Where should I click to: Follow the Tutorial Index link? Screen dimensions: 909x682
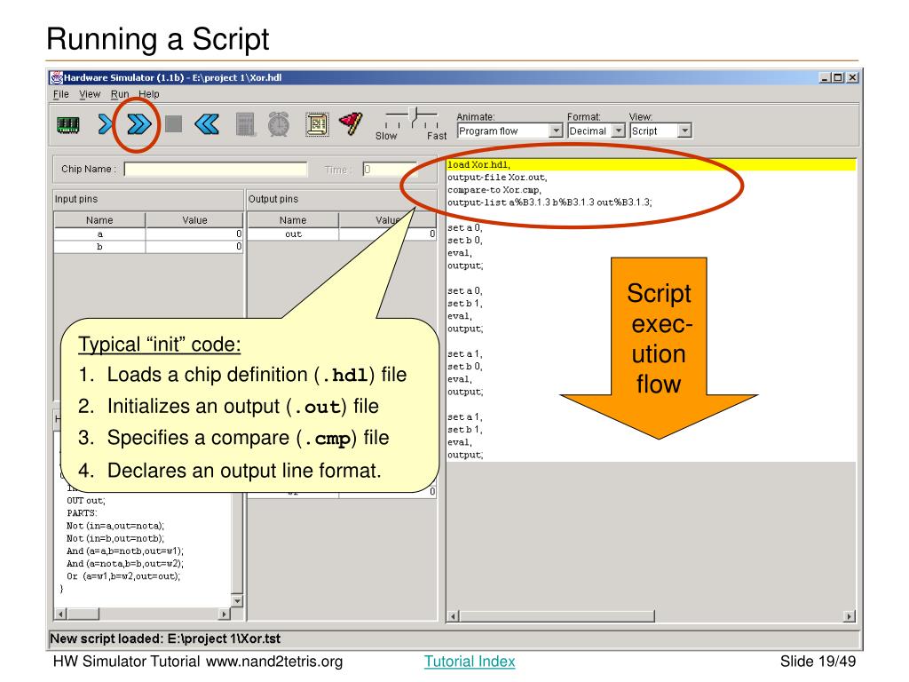tap(469, 662)
